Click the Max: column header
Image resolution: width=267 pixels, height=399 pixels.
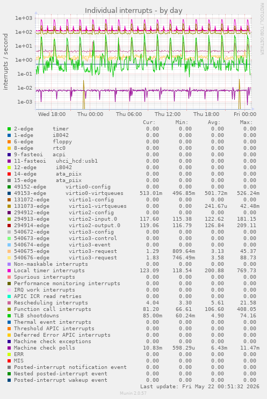click(246, 122)
